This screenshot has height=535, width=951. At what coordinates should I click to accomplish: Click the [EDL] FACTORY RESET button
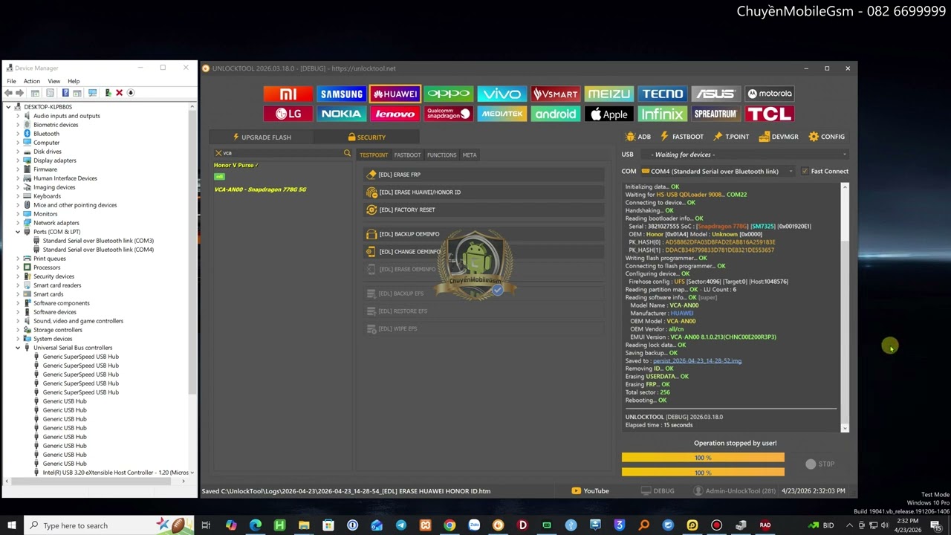coord(406,210)
